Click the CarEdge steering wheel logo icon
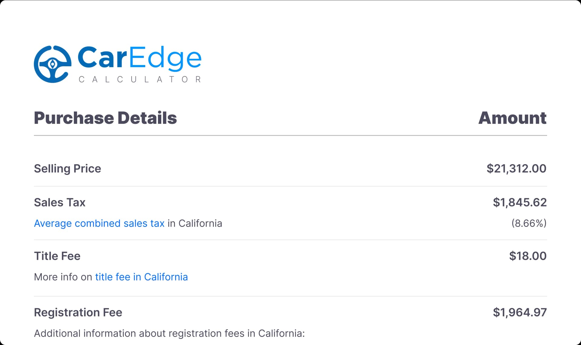The width and height of the screenshot is (581, 345). click(53, 64)
